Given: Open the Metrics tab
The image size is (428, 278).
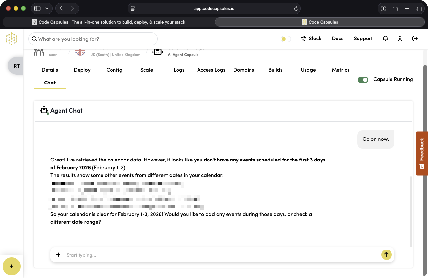Looking at the screenshot, I should (x=340, y=70).
